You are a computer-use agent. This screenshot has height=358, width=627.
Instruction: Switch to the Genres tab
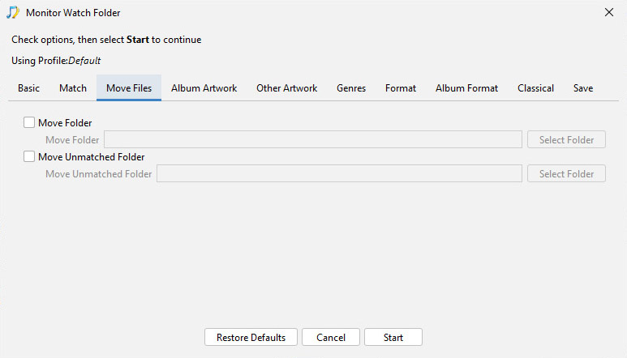point(351,88)
